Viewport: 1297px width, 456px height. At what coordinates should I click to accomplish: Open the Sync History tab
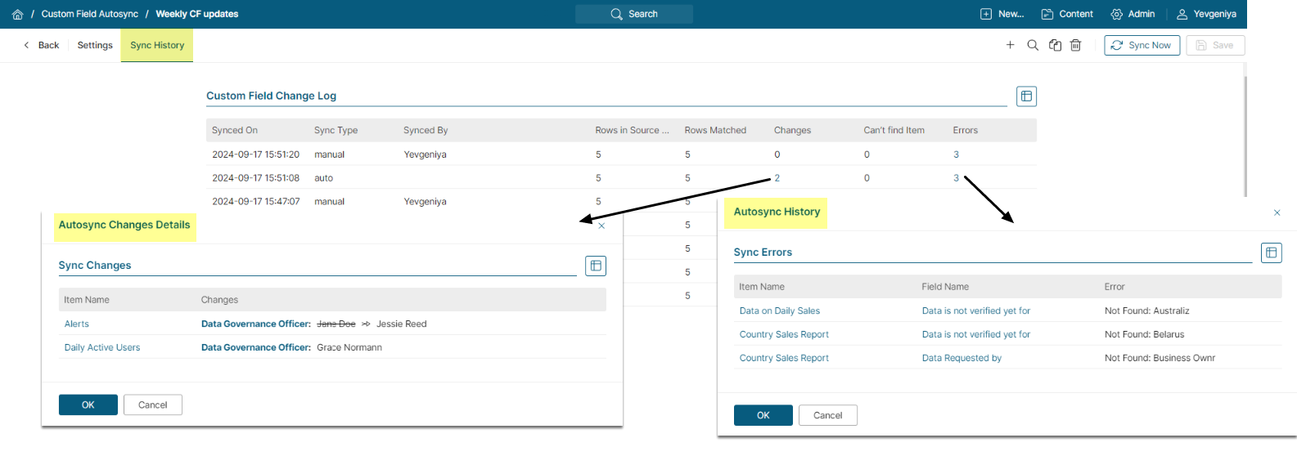click(x=157, y=45)
